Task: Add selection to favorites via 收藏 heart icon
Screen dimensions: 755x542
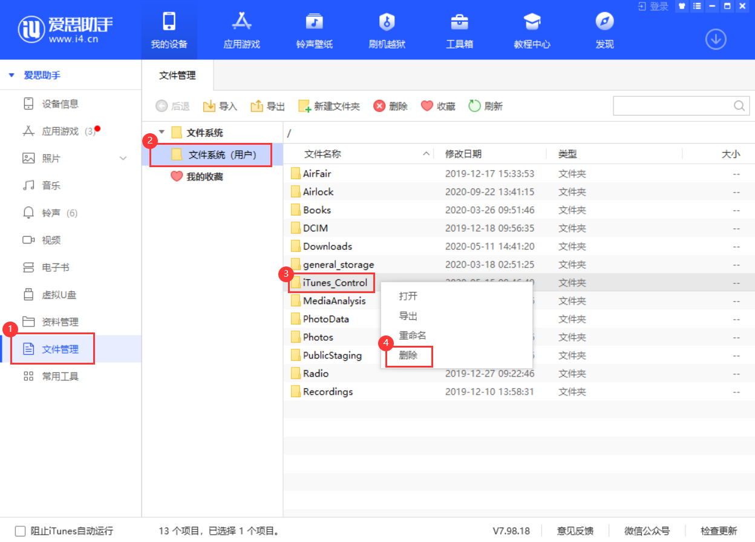Action: point(437,105)
